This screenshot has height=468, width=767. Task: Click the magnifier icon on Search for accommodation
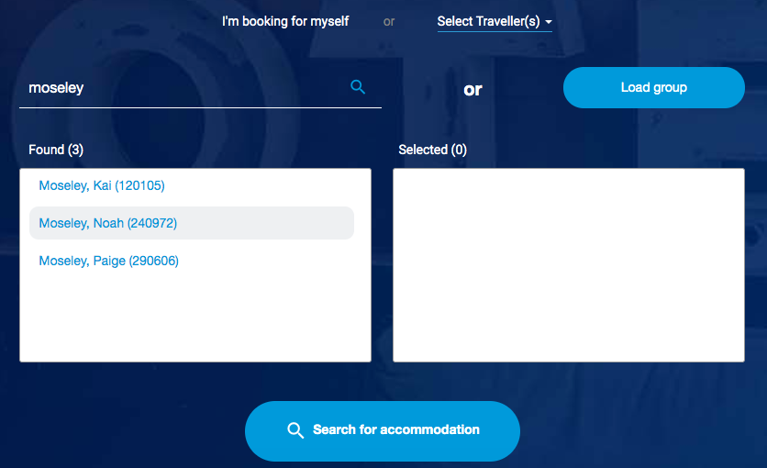tap(295, 430)
